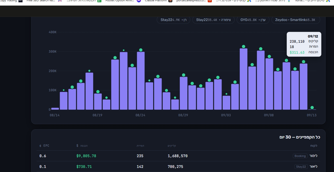This screenshot has height=172, width=334.
Task: Click the 400K label on the vertical axis
Action: click(x=53, y=32)
